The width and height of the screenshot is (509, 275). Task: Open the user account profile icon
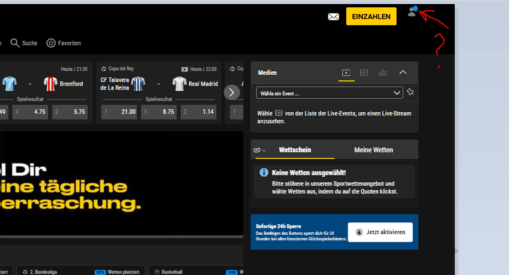tap(412, 12)
